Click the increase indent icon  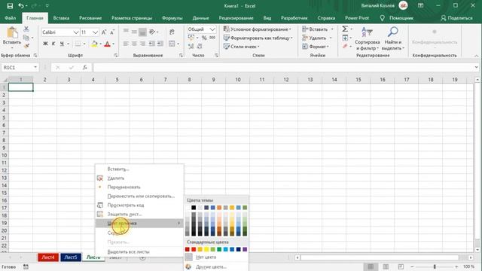tap(160, 44)
